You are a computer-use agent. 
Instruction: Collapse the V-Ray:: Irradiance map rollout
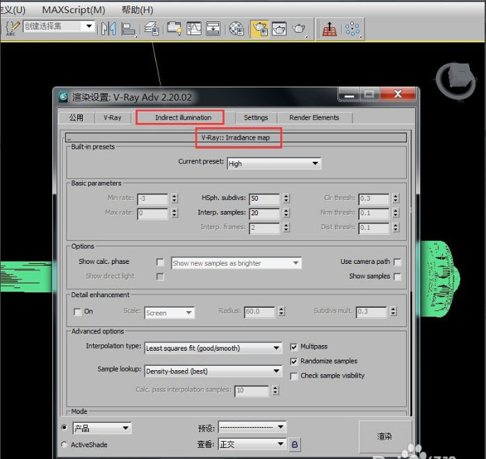tap(236, 137)
